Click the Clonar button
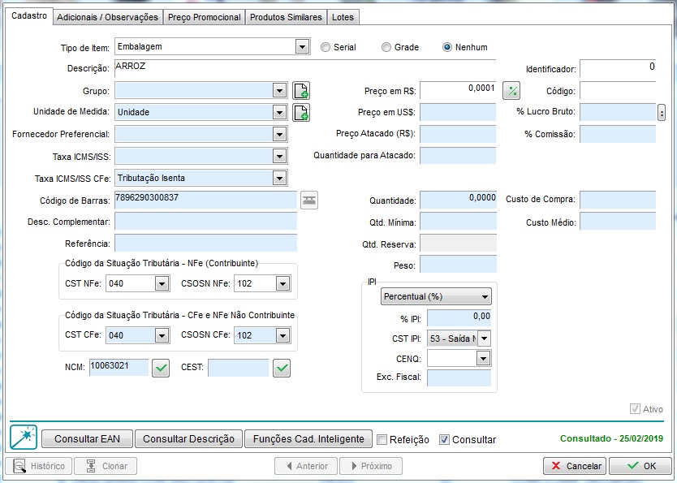 click(106, 466)
